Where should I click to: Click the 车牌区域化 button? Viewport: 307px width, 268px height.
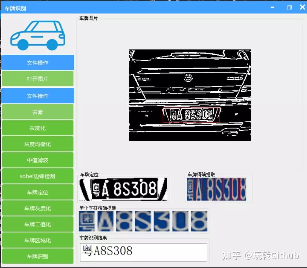(x=38, y=240)
